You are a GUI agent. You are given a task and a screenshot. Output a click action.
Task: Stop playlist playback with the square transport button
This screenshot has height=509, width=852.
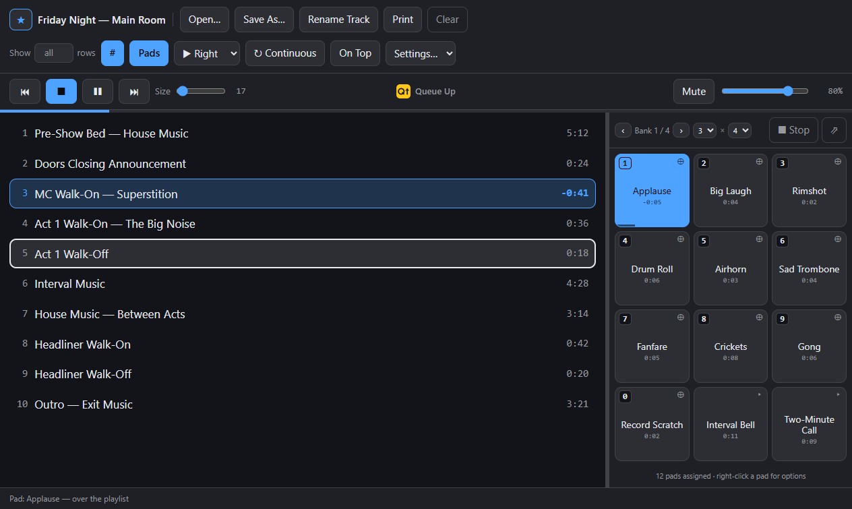(x=61, y=91)
